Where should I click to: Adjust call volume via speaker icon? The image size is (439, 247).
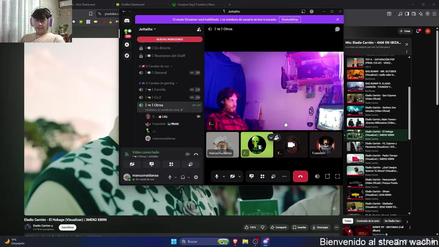click(x=317, y=176)
